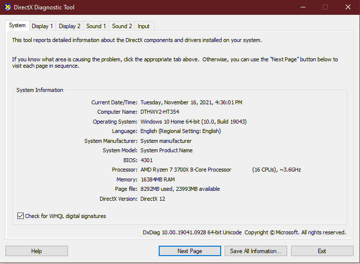Click the 'DirectX Diagnostic Tool' window title
The height and width of the screenshot is (264, 360).
coord(44,7)
